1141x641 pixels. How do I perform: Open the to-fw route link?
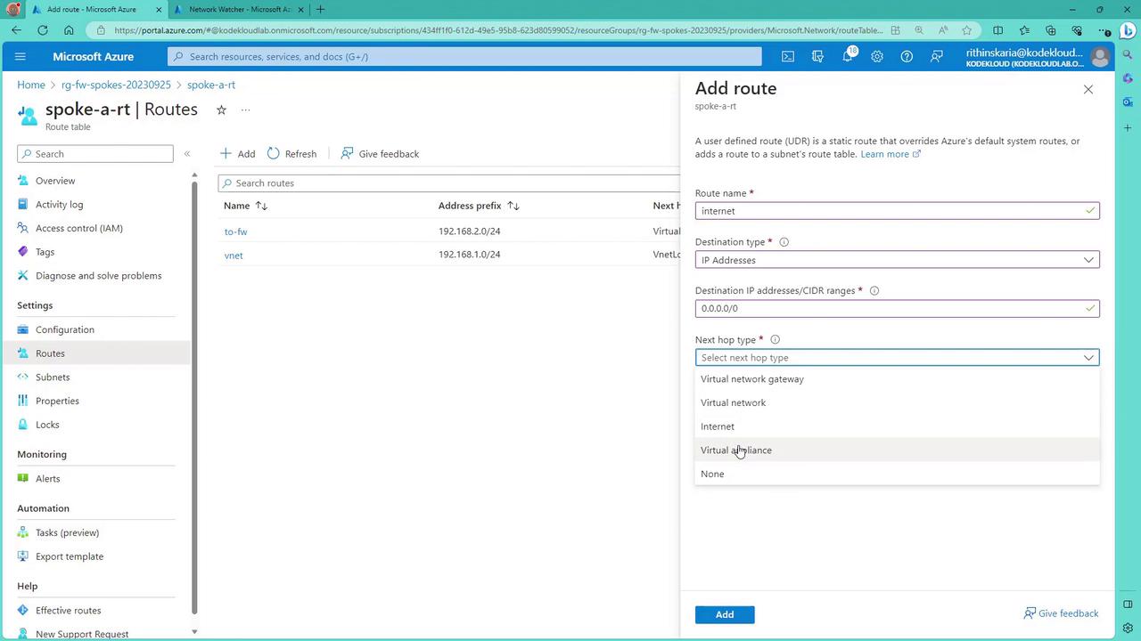click(235, 231)
